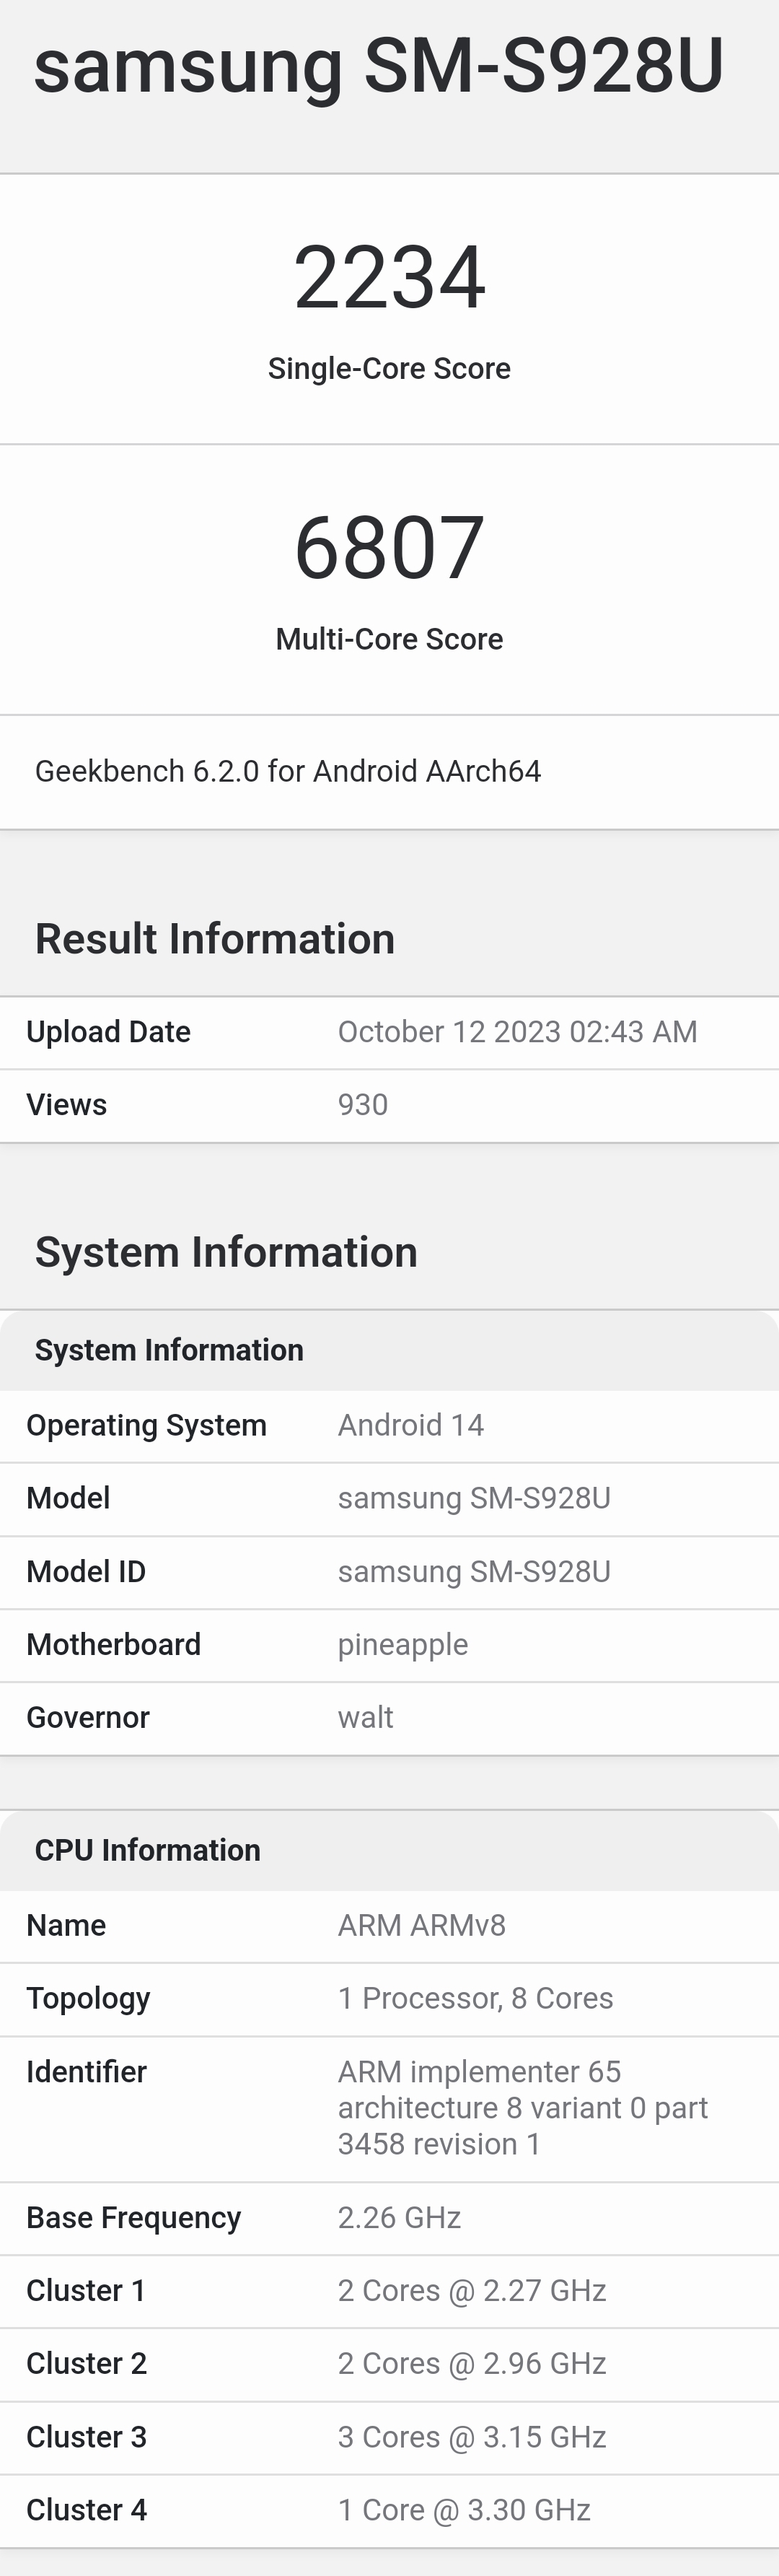The height and width of the screenshot is (2576, 779).
Task: Click the walt governor value
Action: click(x=366, y=1717)
